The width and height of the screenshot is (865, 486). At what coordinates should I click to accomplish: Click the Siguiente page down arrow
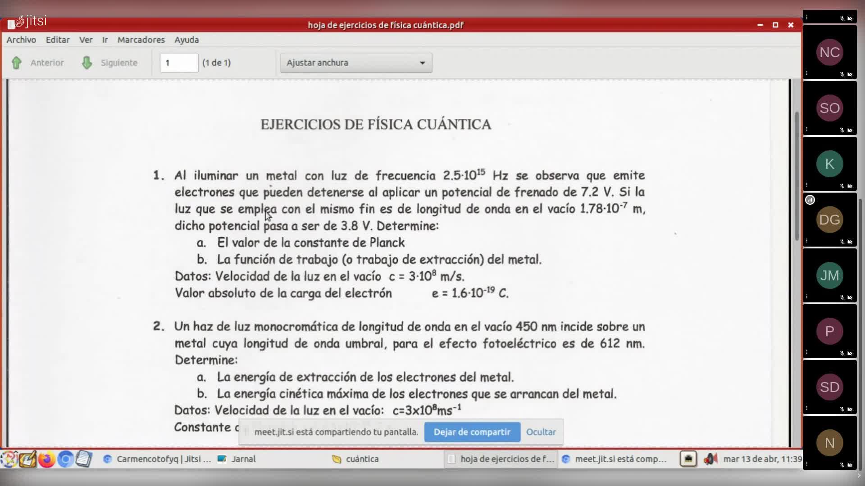(87, 63)
